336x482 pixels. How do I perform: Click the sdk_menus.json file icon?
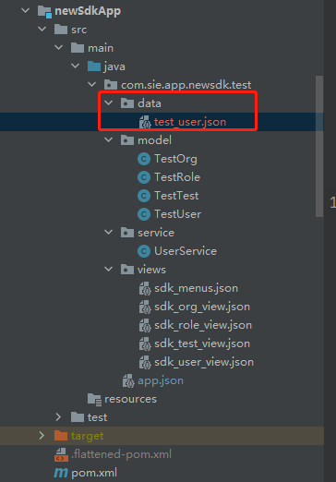pos(145,288)
